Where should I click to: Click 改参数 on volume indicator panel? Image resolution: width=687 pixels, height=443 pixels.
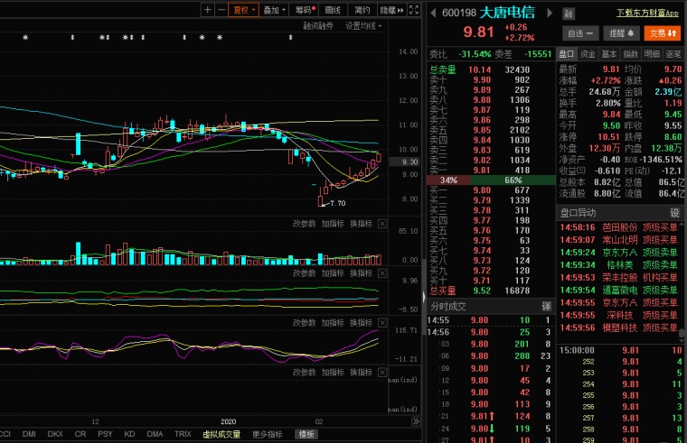tap(304, 224)
